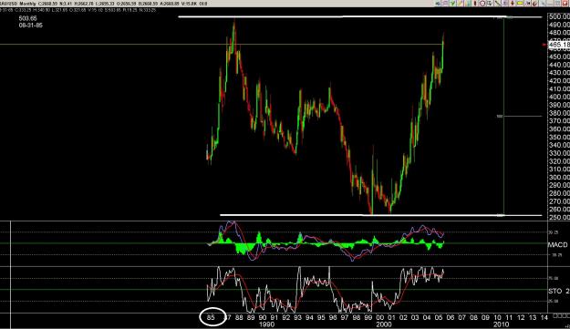The height and width of the screenshot is (329, 570).
Task: Select the lower white horizontal support line
Action: point(381,215)
